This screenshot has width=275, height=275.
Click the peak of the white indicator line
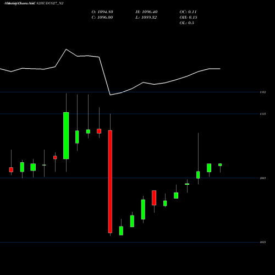point(66,49)
